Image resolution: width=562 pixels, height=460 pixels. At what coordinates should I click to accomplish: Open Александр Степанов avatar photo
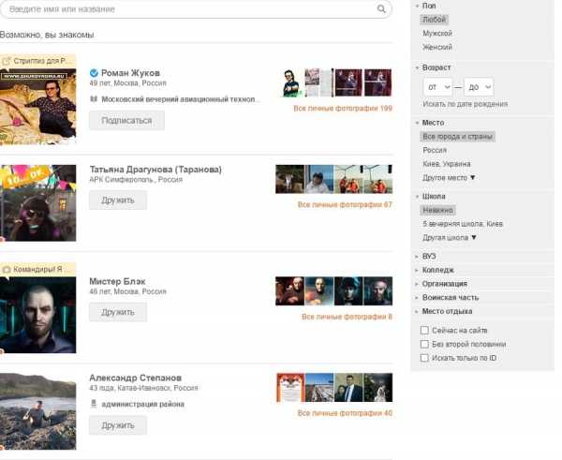(38, 411)
